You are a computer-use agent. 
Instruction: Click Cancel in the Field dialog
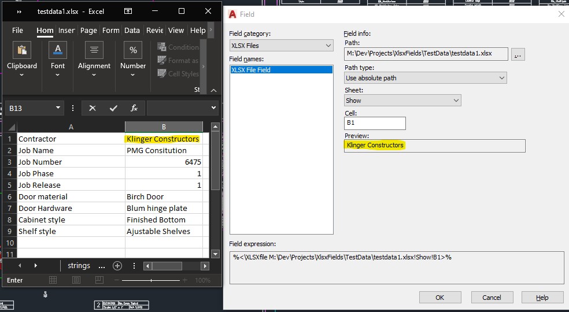tap(492, 298)
